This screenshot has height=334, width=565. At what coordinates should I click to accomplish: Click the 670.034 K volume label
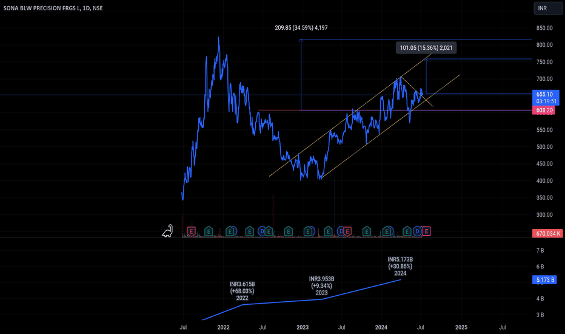(x=547, y=234)
